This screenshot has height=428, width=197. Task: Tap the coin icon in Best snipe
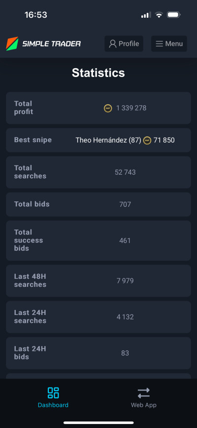tap(147, 141)
